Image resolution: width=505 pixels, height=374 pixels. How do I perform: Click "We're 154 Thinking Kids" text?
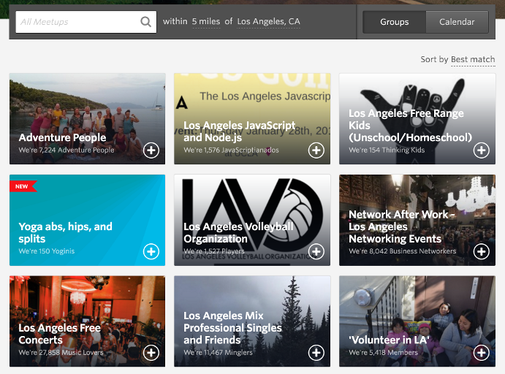(387, 150)
